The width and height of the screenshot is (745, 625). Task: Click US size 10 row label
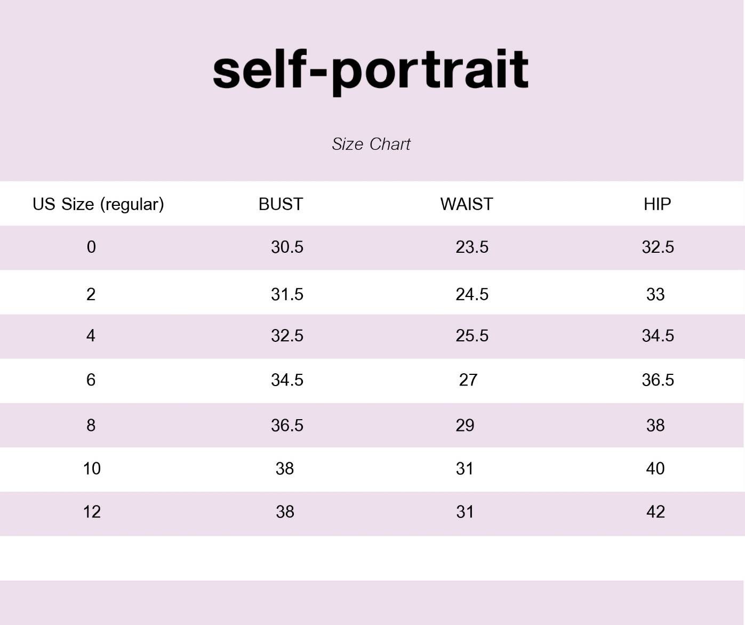pyautogui.click(x=92, y=468)
